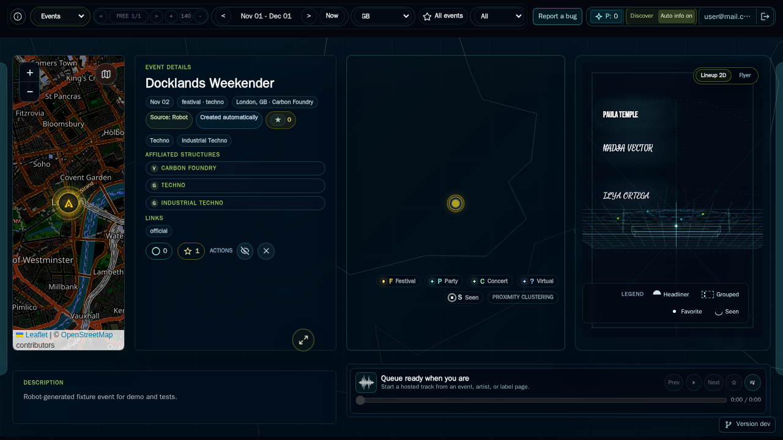Toggle the favorite star counter

click(191, 251)
